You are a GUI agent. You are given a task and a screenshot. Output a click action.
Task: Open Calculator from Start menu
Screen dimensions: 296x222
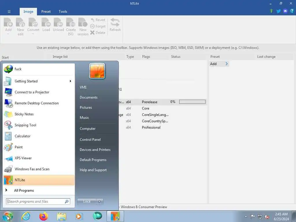[39, 136]
